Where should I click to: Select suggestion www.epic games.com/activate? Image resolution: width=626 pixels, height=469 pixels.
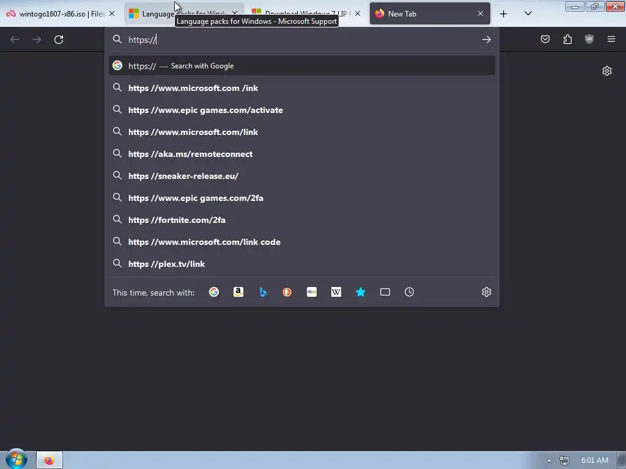click(x=302, y=110)
